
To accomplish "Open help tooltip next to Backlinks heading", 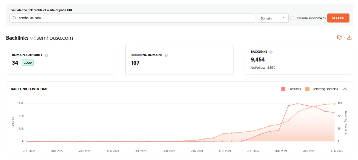I will pos(31,38).
